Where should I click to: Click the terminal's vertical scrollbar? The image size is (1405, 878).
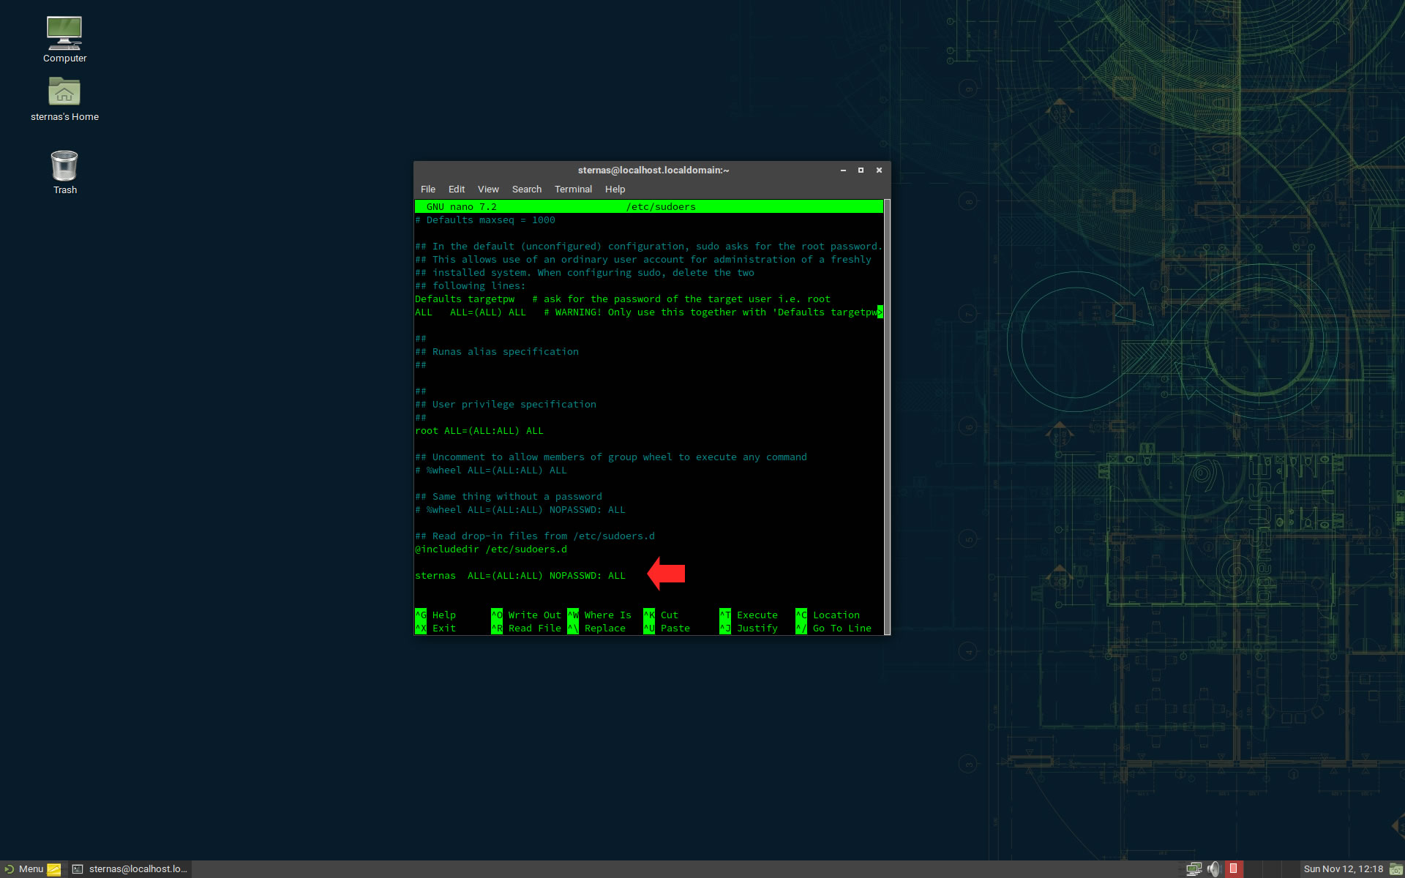coord(887,417)
